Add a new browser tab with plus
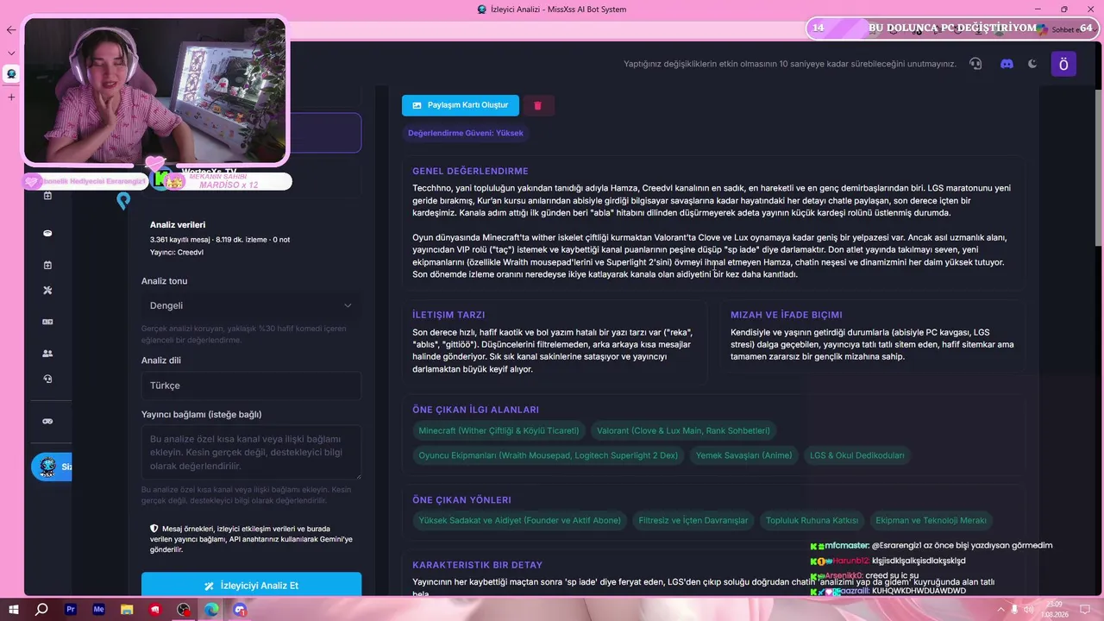This screenshot has width=1104, height=621. [x=11, y=97]
